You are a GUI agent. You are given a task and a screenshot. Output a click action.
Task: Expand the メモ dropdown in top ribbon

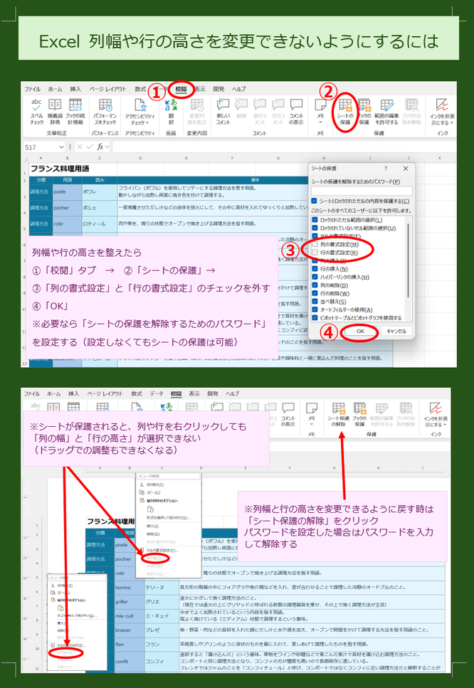[x=320, y=122]
